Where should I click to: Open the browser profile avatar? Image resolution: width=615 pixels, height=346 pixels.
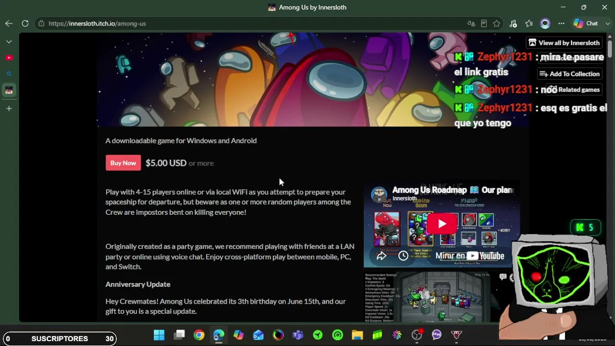(545, 24)
